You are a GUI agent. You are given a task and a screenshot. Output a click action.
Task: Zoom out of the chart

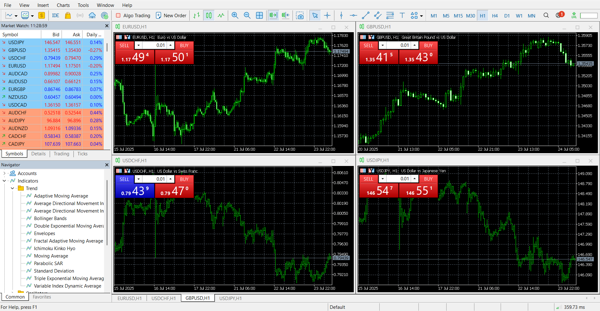[x=247, y=15]
